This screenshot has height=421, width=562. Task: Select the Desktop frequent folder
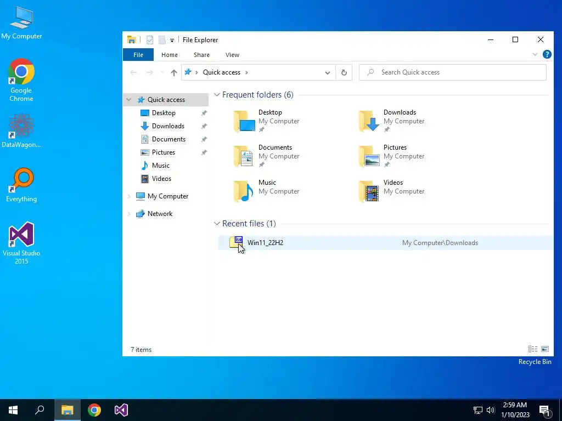[x=267, y=121]
